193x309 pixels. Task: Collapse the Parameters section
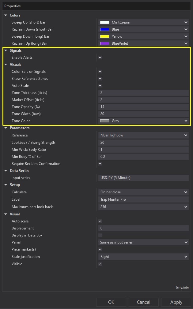pyautogui.click(x=6, y=128)
